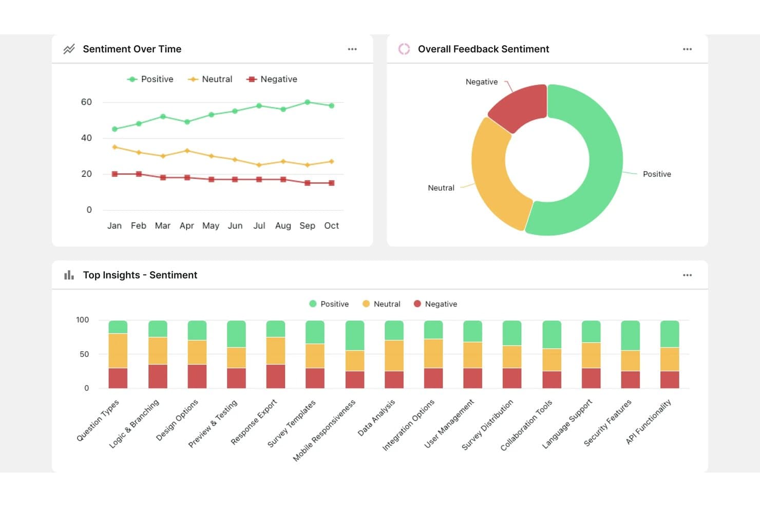Click the donut icon beside Overall Feedback Sentiment

click(404, 49)
